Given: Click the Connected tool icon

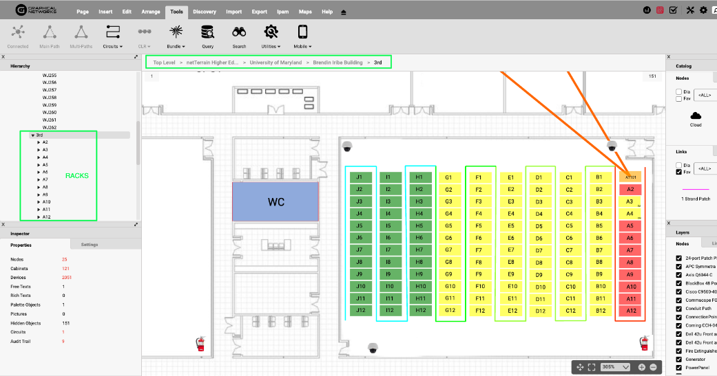Looking at the screenshot, I should pyautogui.click(x=18, y=35).
